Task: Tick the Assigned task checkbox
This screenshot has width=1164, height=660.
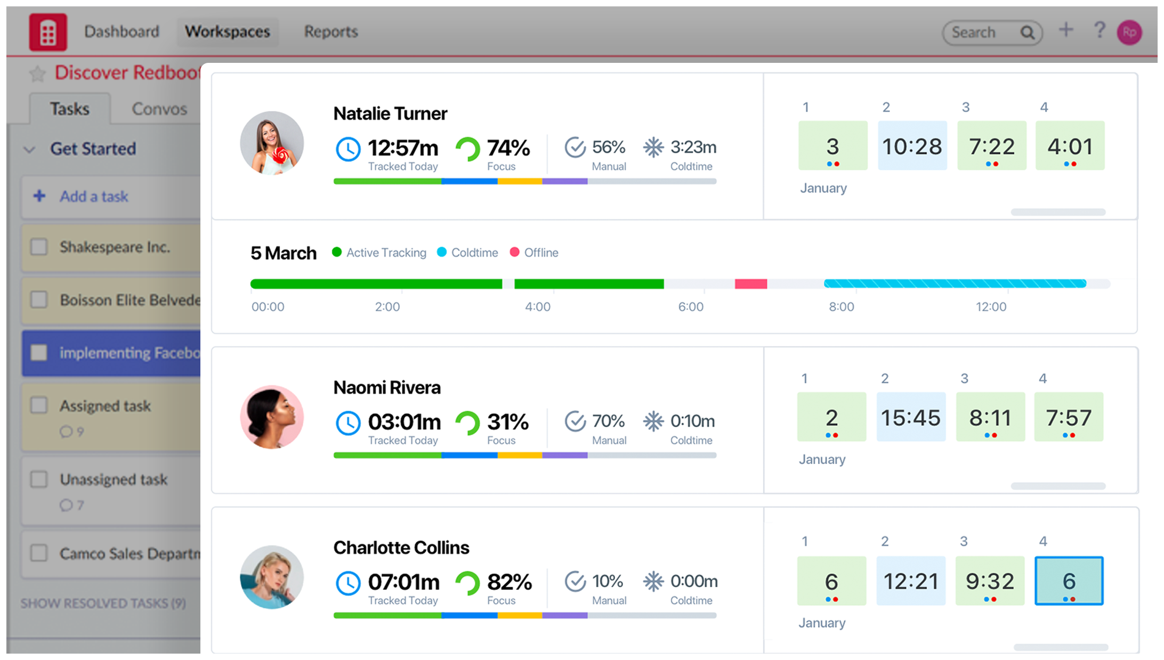Action: click(x=39, y=405)
